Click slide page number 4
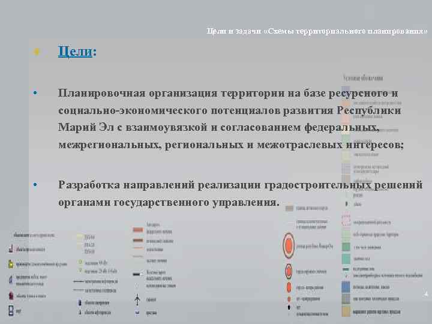The height and width of the screenshot is (324, 432). click(426, 294)
